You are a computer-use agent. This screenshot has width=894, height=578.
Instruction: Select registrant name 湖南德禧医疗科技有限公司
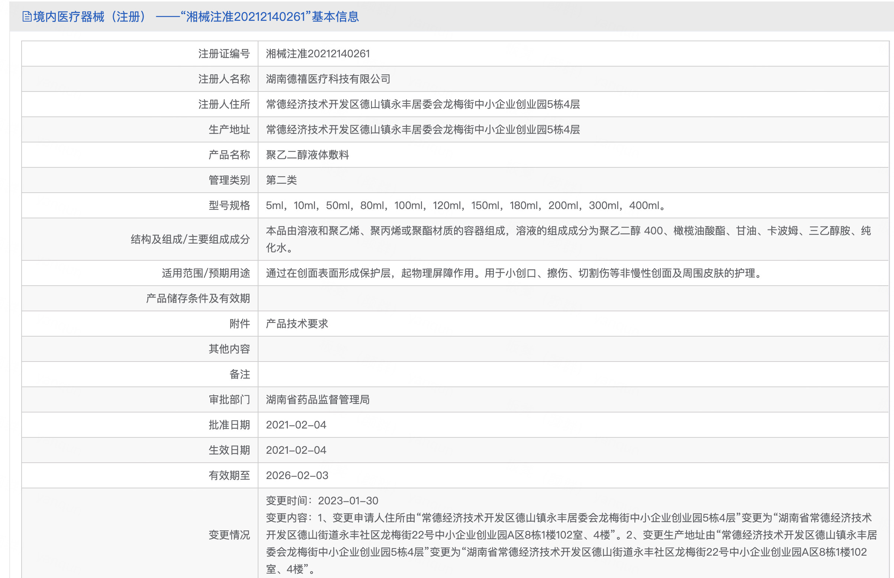328,79
